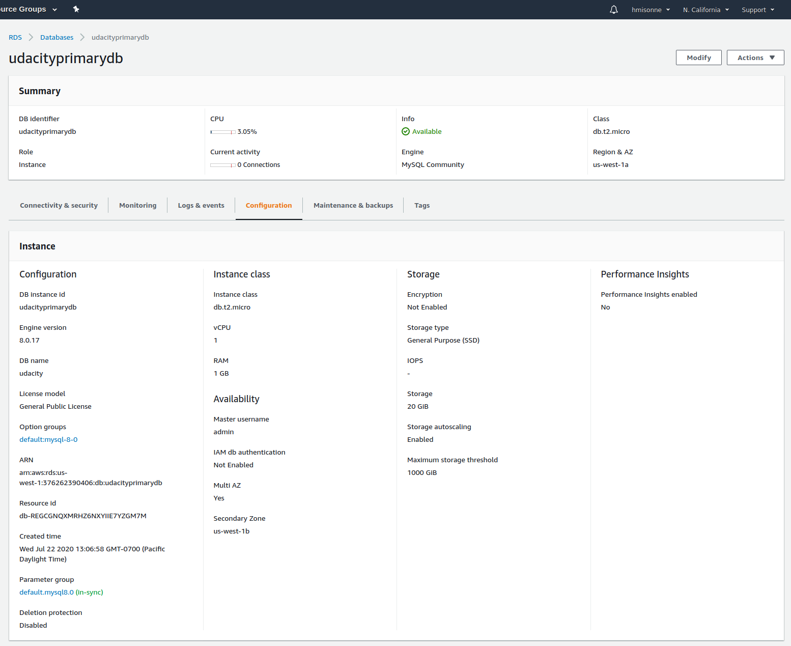Click the MySQL Community engine value
The image size is (791, 646).
[x=433, y=164]
